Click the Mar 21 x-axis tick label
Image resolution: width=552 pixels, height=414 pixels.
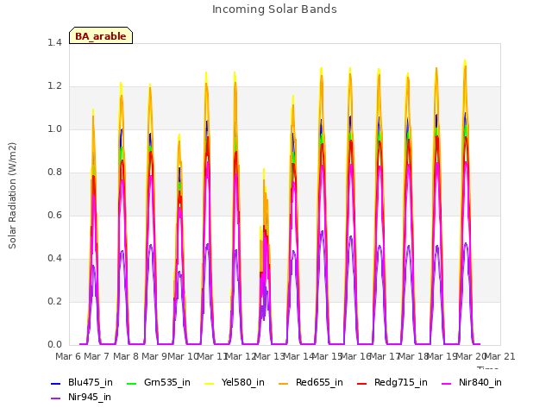(500, 356)
